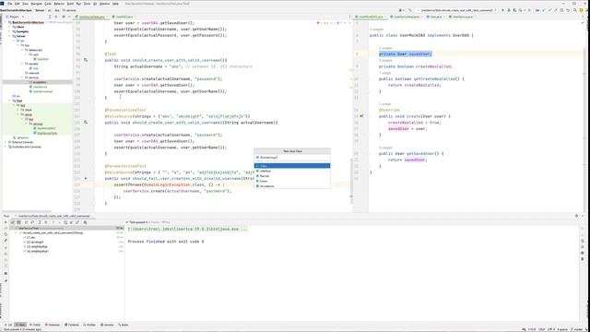
Task: Open Run tool window settings gear
Action: click(576, 216)
